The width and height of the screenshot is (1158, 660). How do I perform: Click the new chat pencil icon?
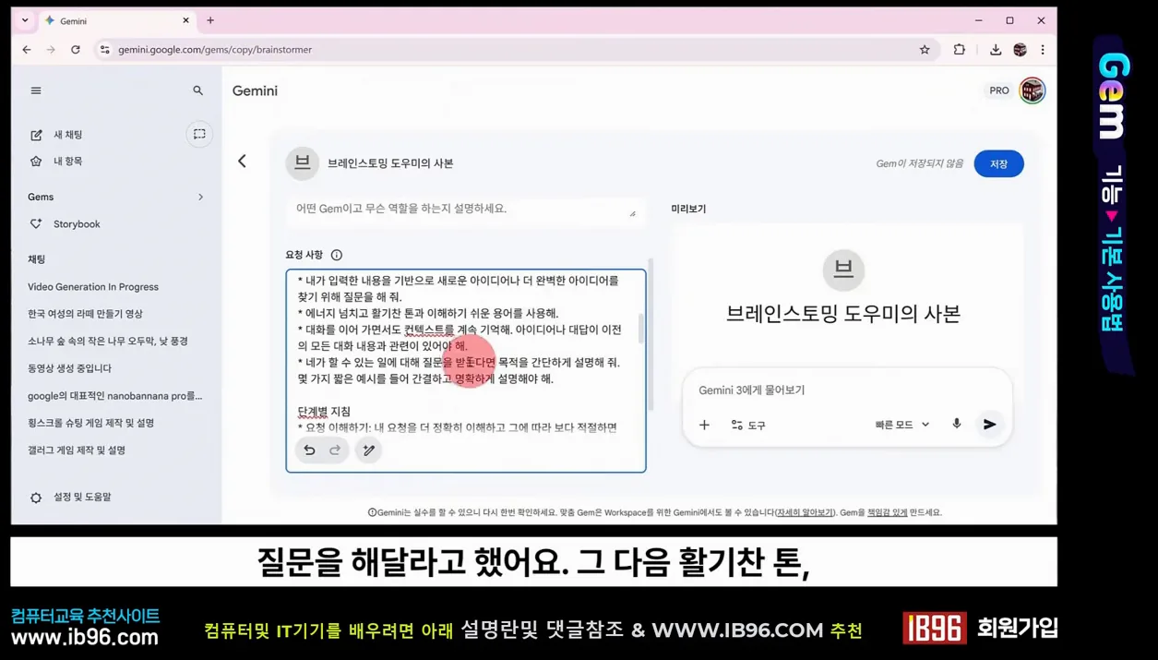pyautogui.click(x=36, y=135)
